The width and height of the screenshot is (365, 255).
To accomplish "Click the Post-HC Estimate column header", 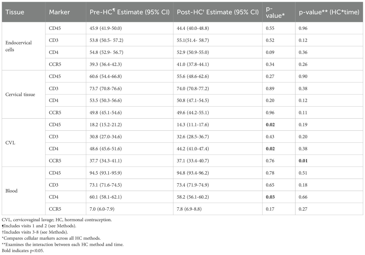I will coord(217,12).
